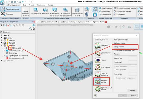This screenshot has width=143, height=99.
Task: Click the help question icon in history panel
Action: pos(34,25)
